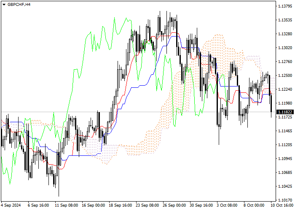
Task: Click the 4 Sep 2024 date label
Action: (x=11, y=205)
